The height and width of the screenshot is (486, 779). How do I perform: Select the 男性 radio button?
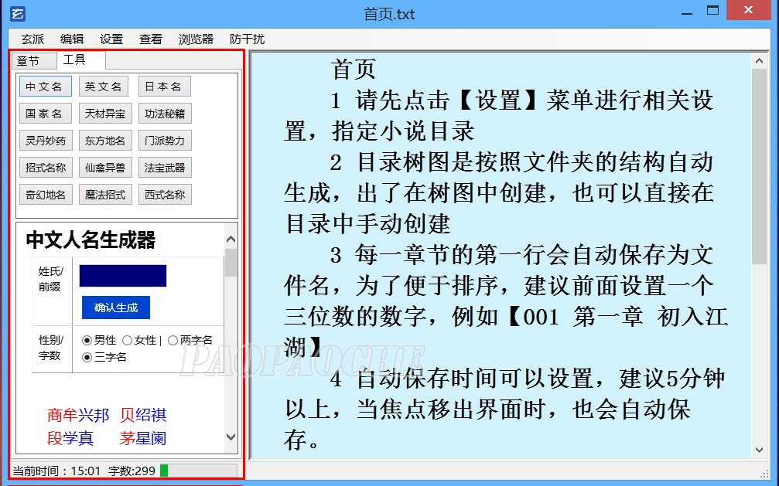click(87, 341)
